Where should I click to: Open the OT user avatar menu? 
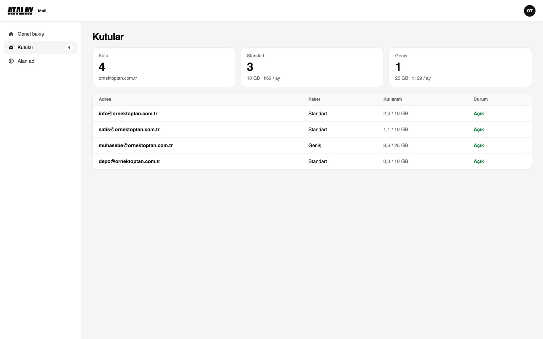[530, 11]
